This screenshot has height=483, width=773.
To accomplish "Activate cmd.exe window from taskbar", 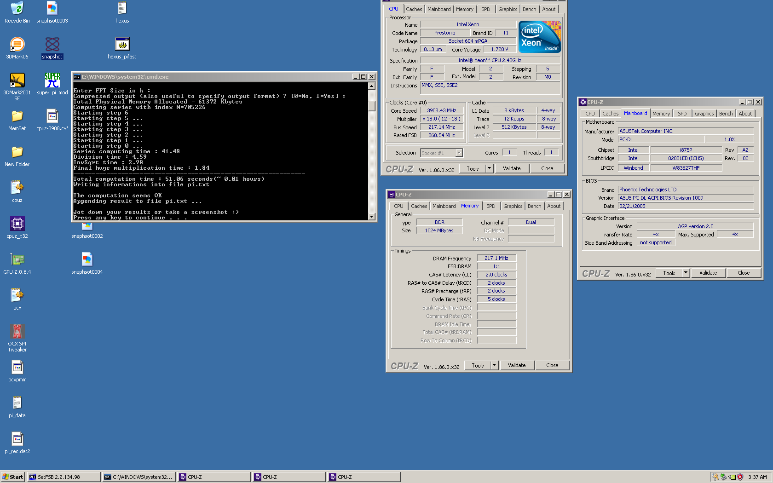I will pos(138,477).
